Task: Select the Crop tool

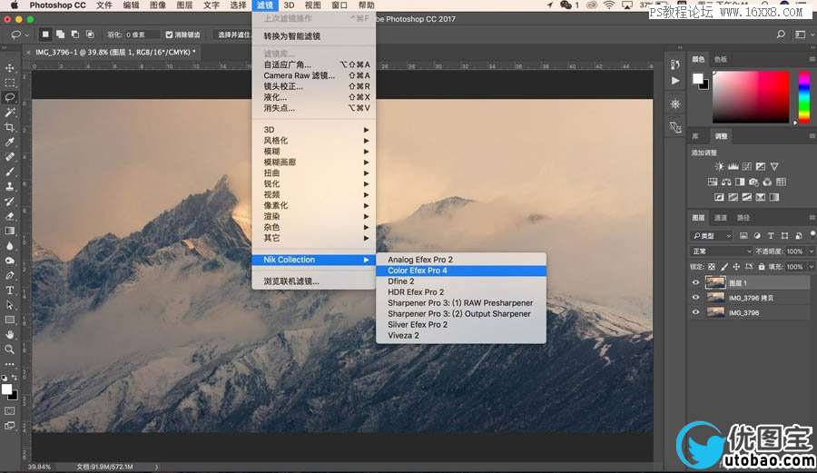Action: click(9, 127)
